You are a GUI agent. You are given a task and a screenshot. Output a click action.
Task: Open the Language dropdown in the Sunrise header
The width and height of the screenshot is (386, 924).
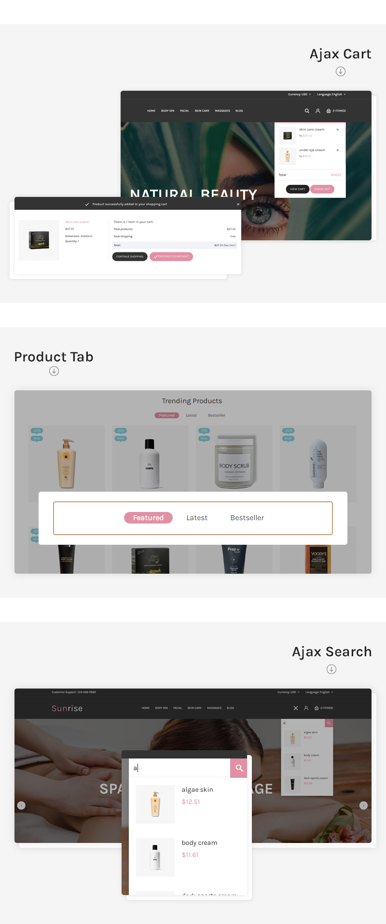(x=319, y=692)
